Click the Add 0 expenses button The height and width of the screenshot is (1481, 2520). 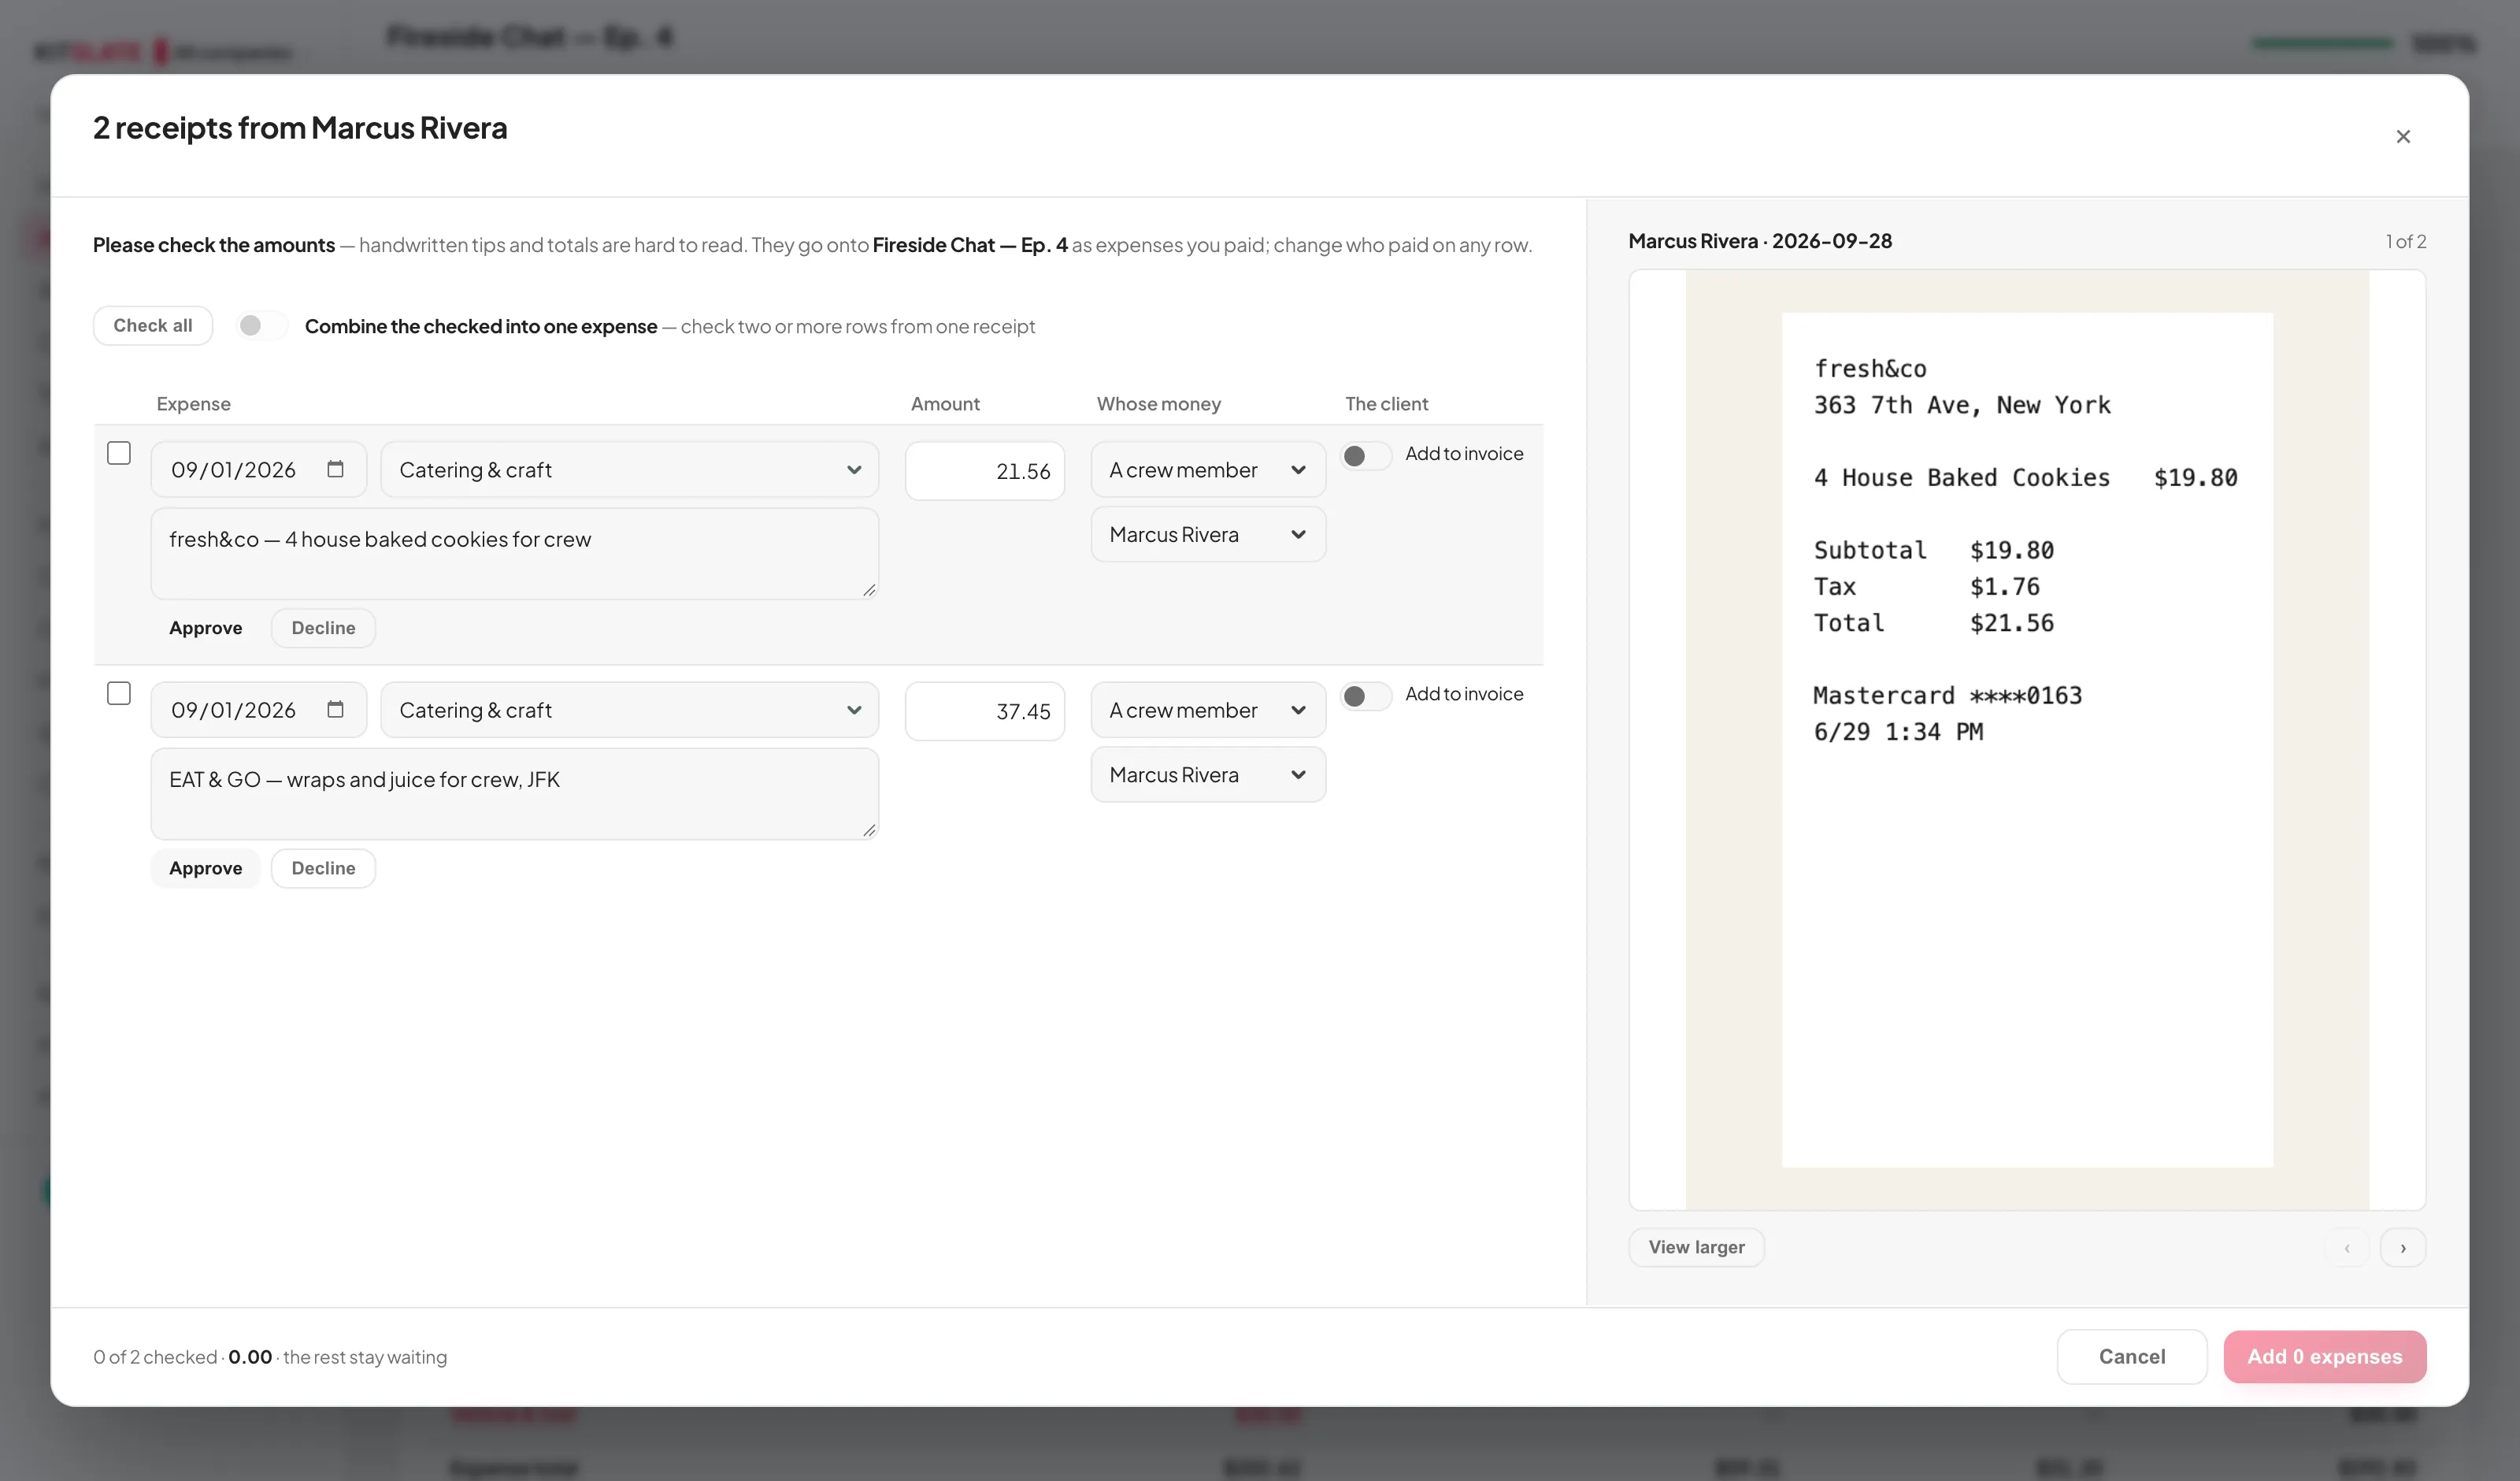click(x=2325, y=1356)
